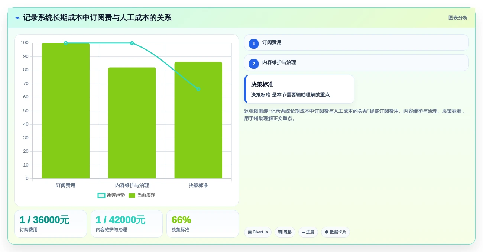The height and width of the screenshot is (252, 483).
Task: Click the Chart.js tag
Action: pyautogui.click(x=258, y=232)
